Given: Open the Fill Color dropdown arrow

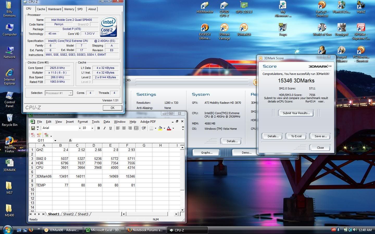Looking at the screenshot, I should tap(164, 128).
